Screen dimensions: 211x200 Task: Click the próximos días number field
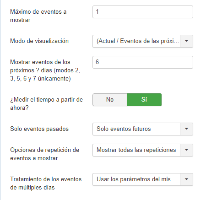tap(143, 62)
